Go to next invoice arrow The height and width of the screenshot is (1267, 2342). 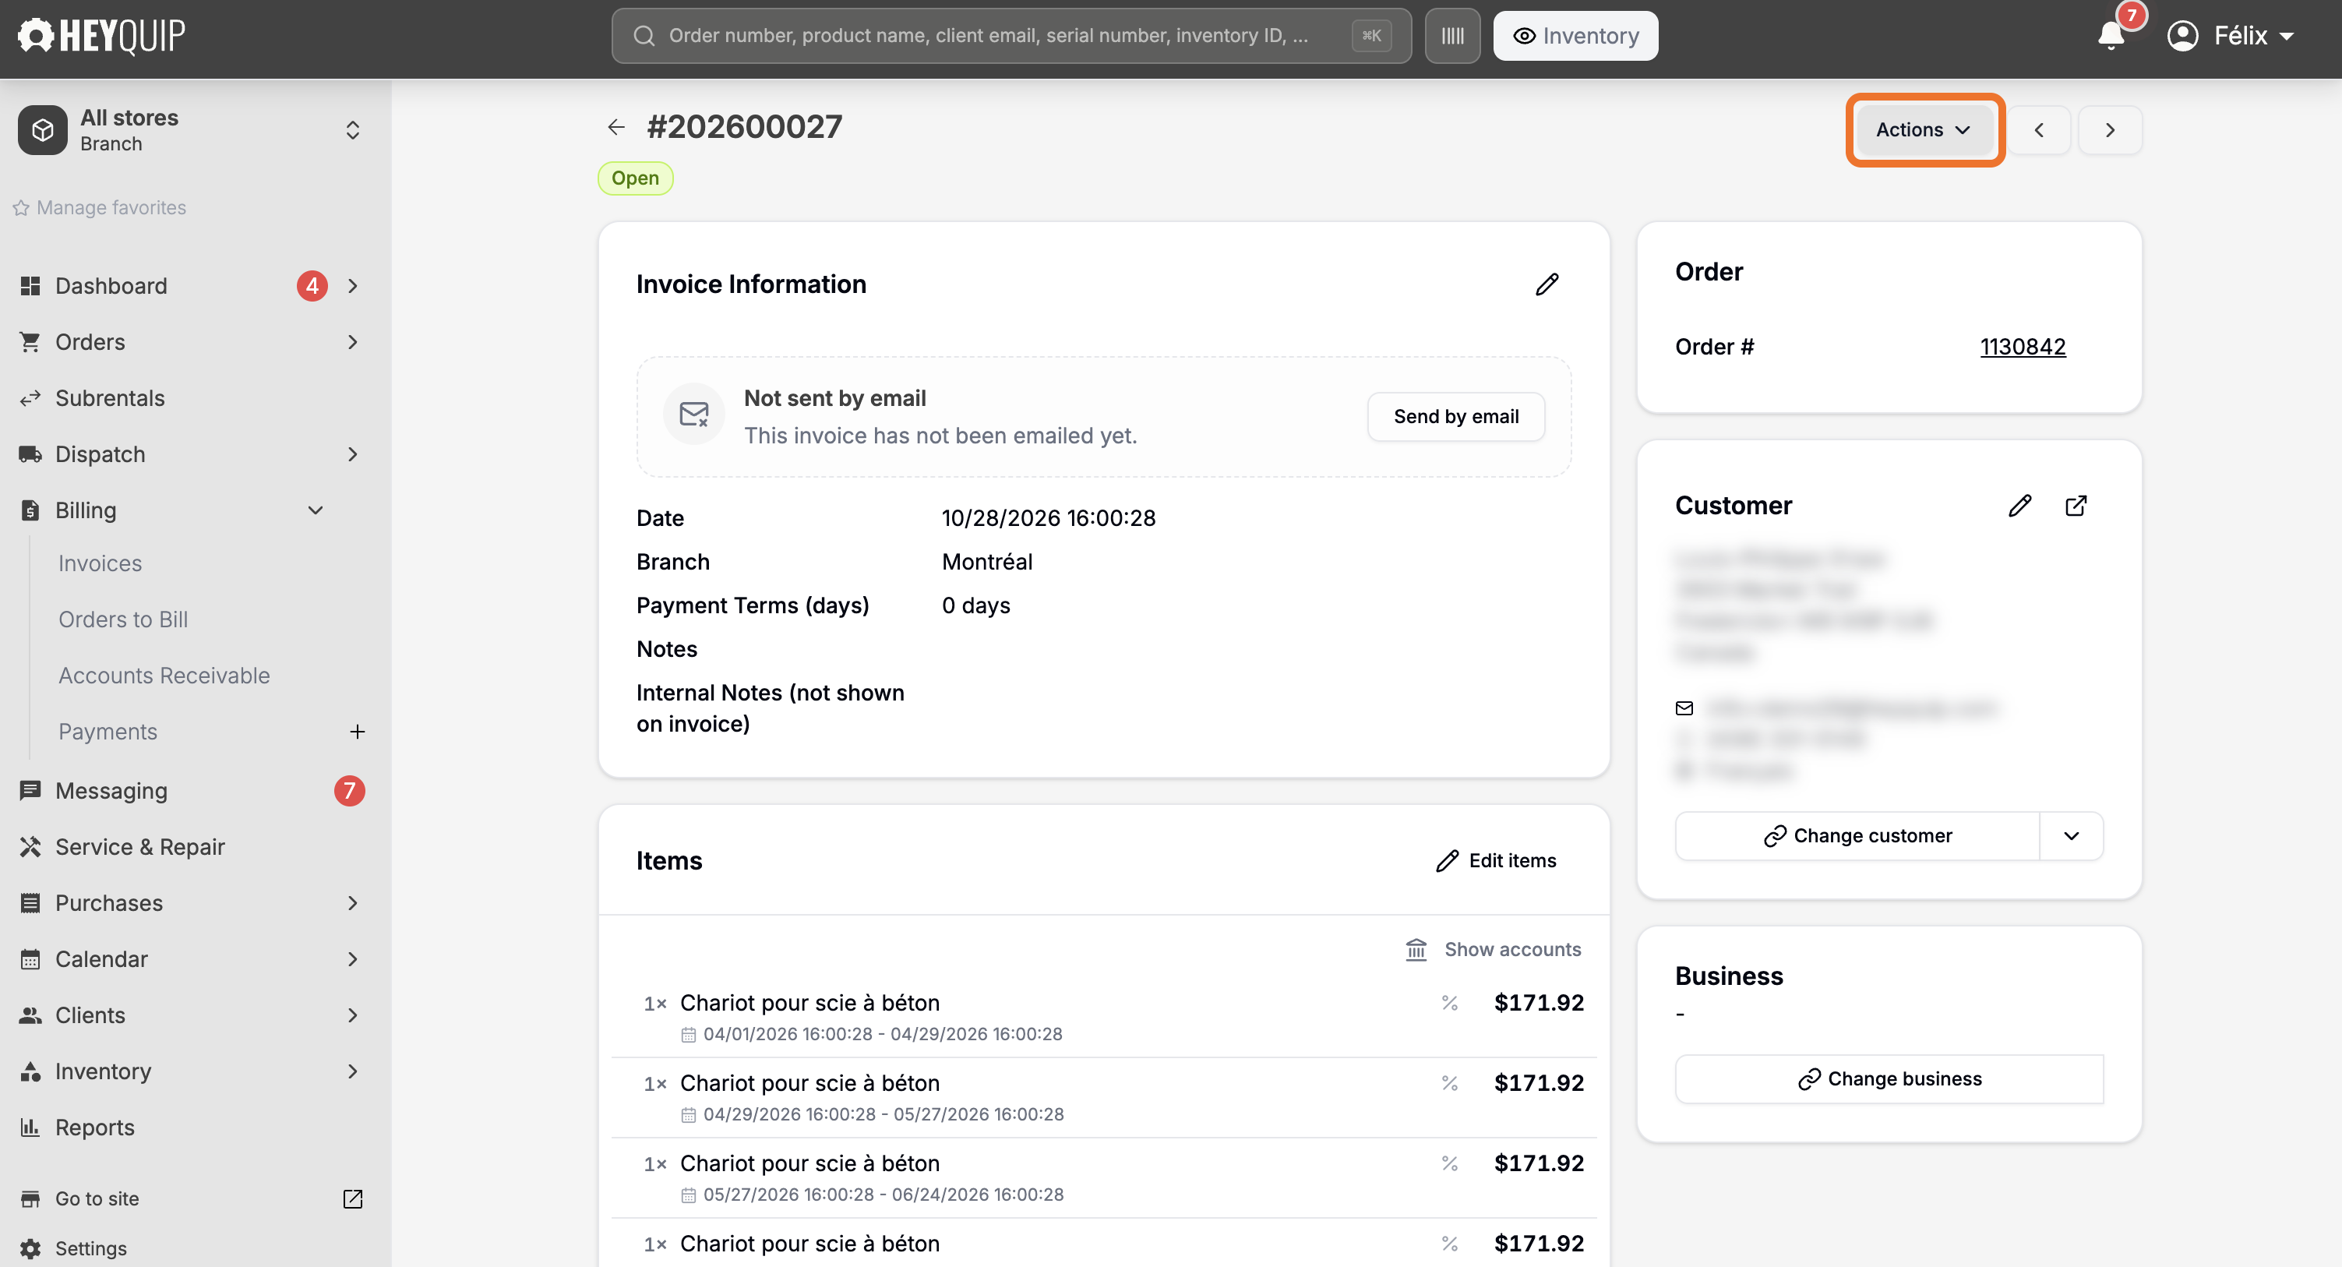click(x=2110, y=130)
